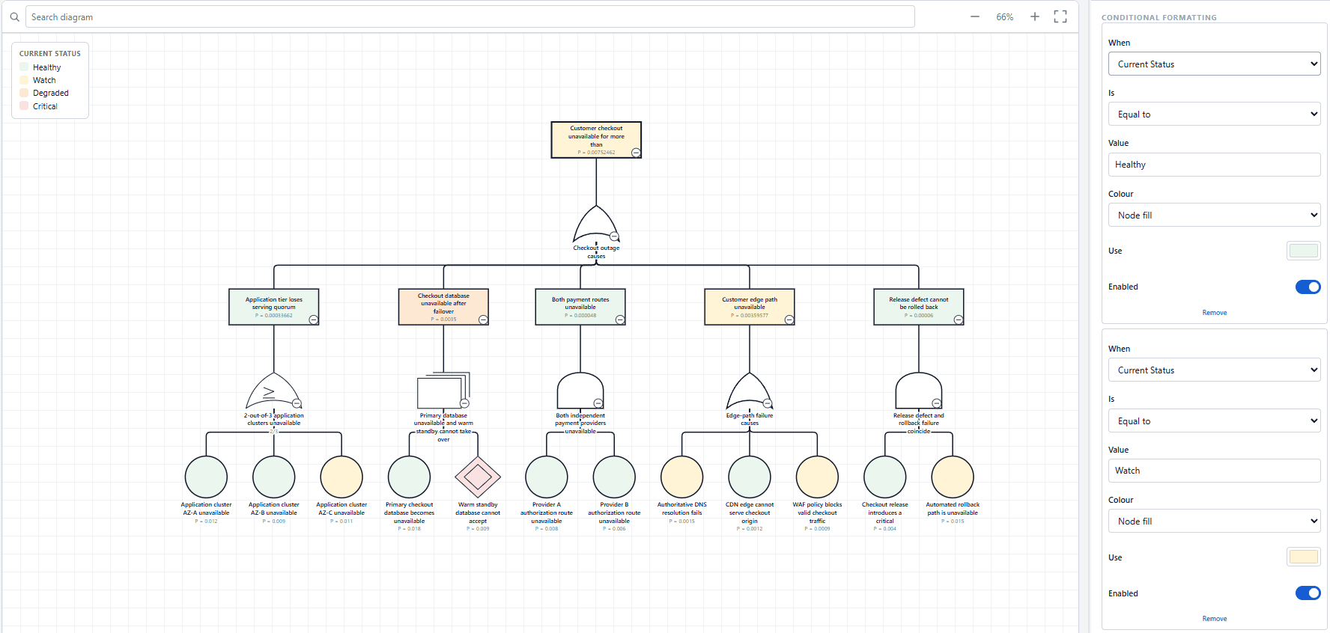Open the Colour dropdown for the Watch rule

(1214, 521)
